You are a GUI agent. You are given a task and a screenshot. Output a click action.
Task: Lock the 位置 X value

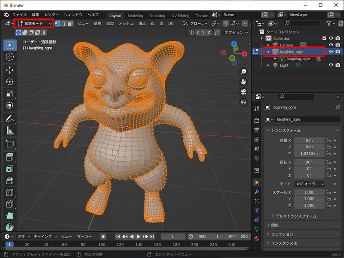328,141
